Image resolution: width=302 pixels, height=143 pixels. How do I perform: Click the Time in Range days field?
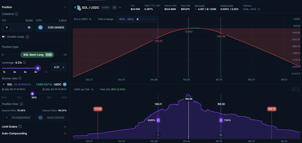coord(130,19)
